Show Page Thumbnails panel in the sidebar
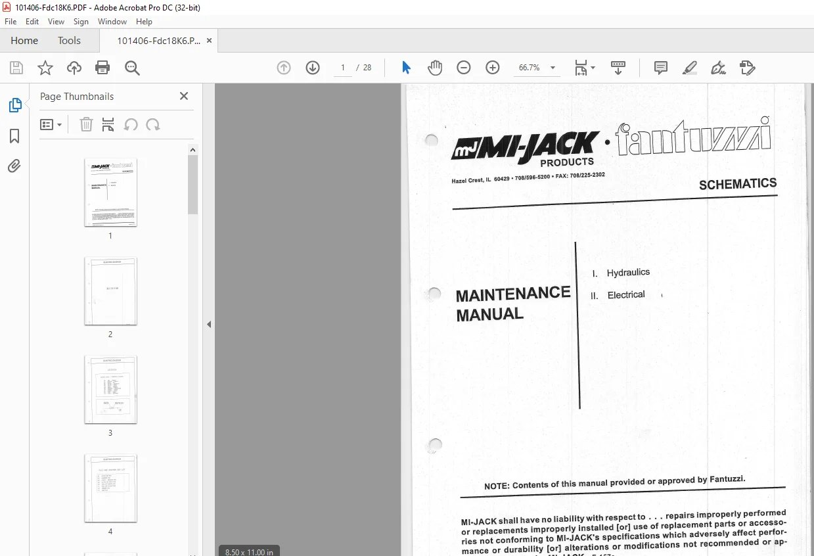 point(14,105)
